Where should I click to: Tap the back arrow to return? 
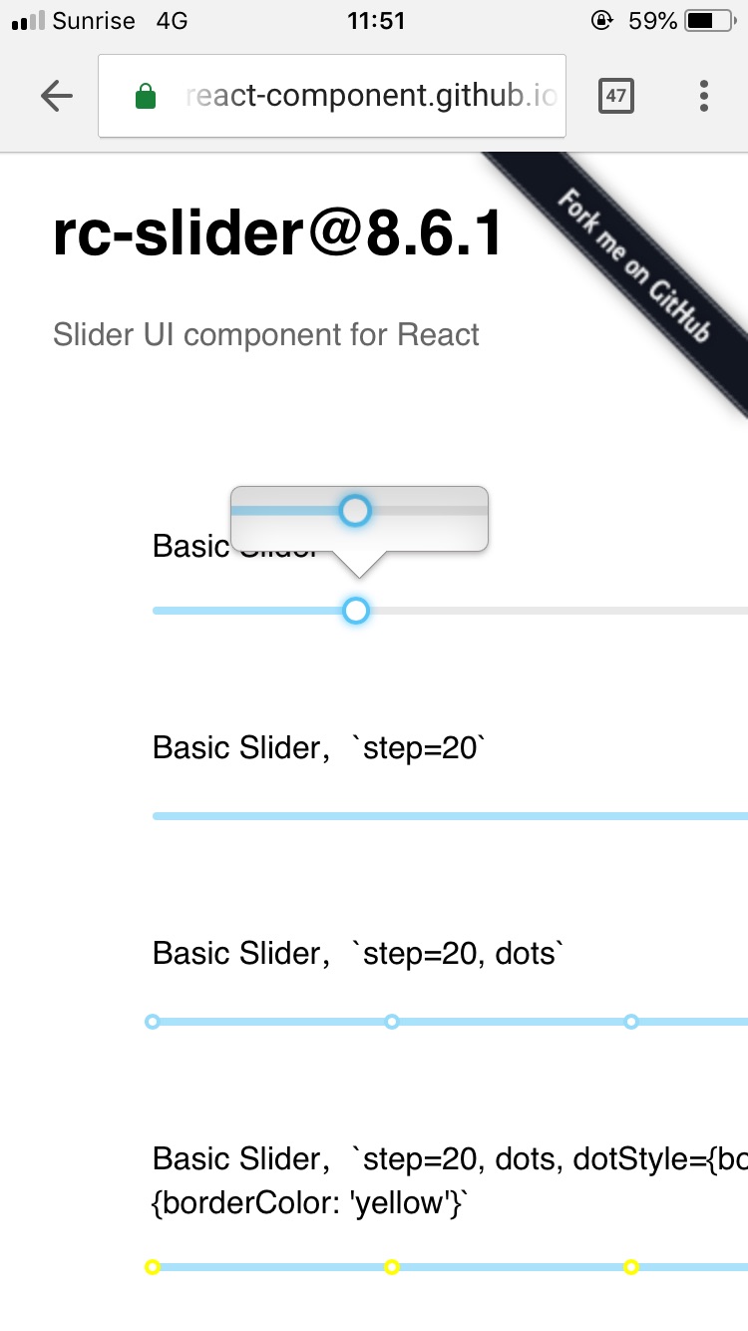pos(57,96)
